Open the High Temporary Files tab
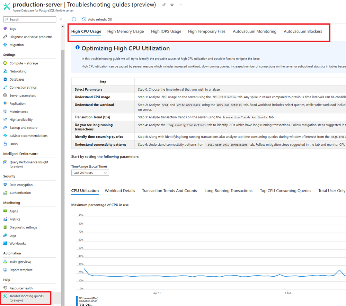The width and height of the screenshot is (346, 306). (x=207, y=31)
